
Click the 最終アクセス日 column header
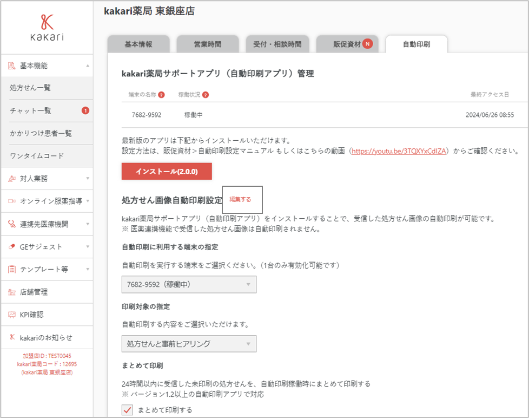[x=490, y=95]
